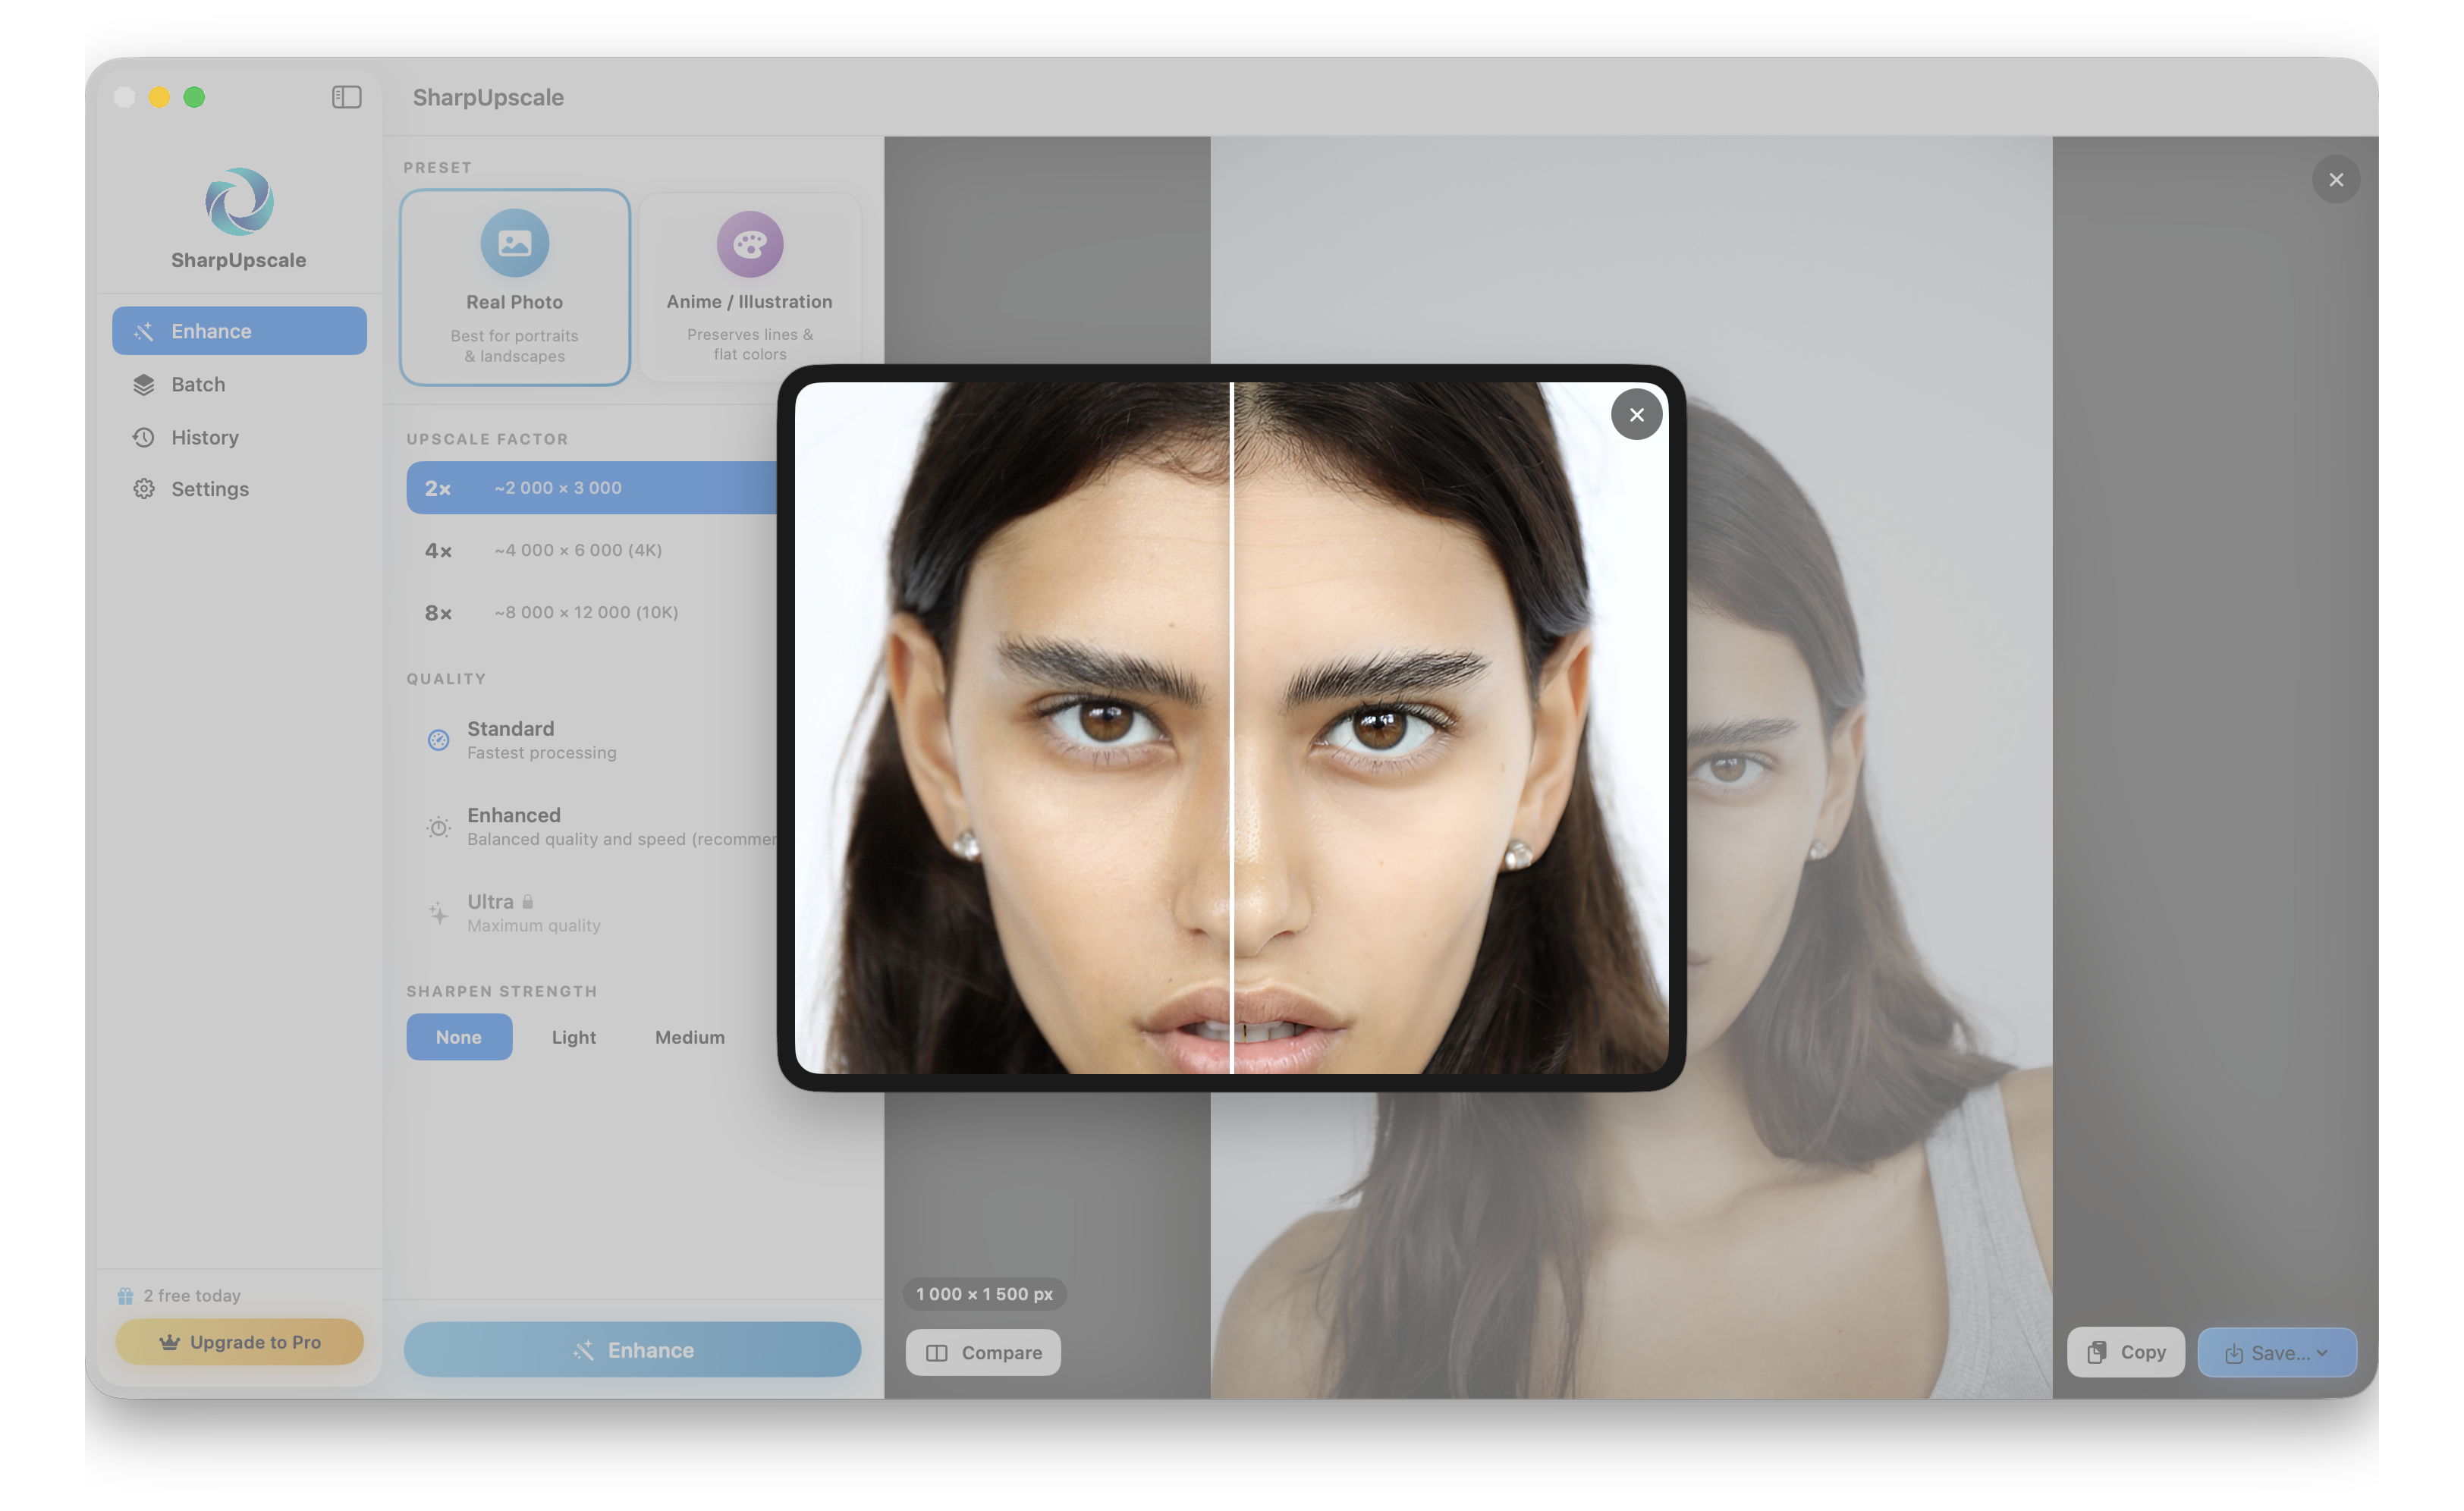This screenshot has height=1511, width=2464.
Task: Open History from the sidebar
Action: tap(205, 437)
